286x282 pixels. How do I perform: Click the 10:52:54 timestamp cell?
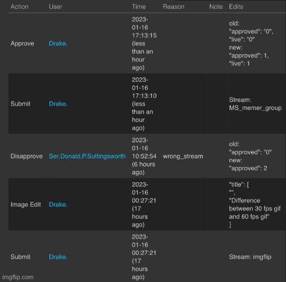(x=144, y=156)
